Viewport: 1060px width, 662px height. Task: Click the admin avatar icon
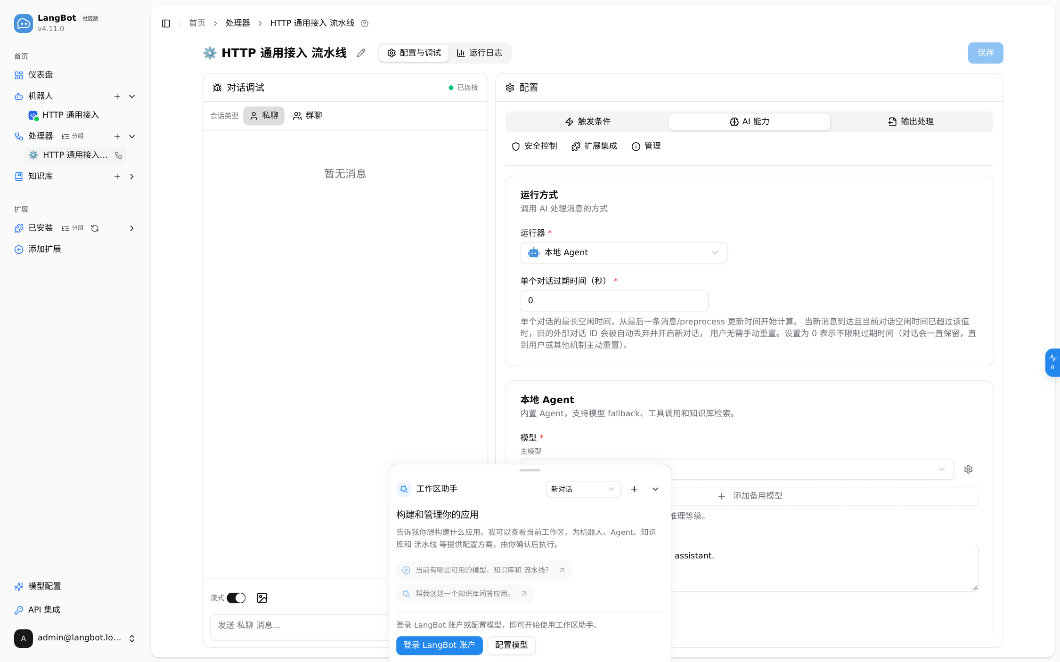click(24, 638)
